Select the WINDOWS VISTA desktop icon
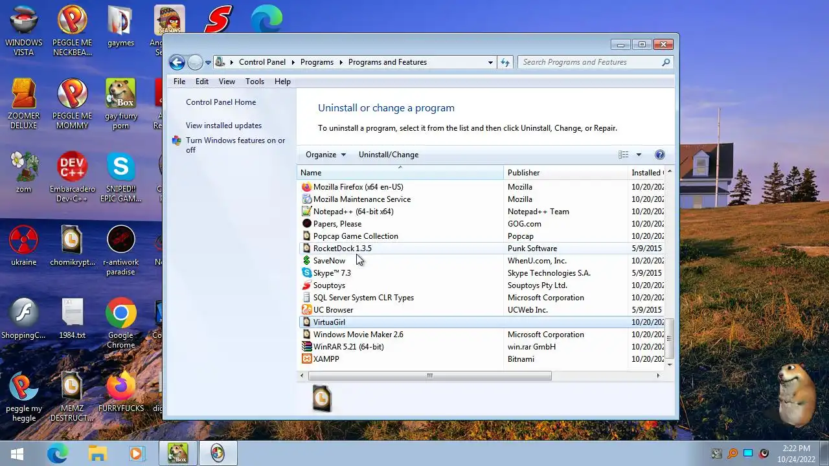The image size is (829, 466). (x=24, y=30)
